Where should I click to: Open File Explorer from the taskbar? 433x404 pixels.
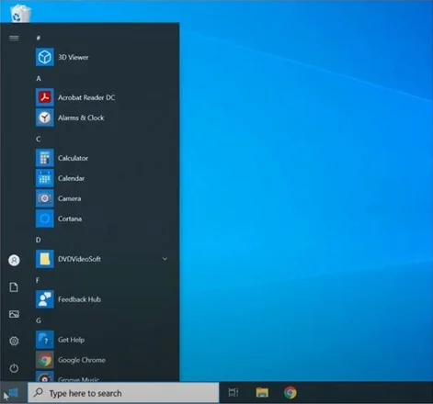point(262,392)
